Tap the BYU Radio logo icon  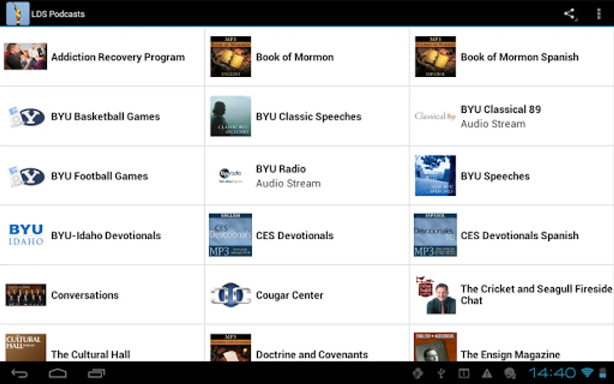click(x=231, y=175)
